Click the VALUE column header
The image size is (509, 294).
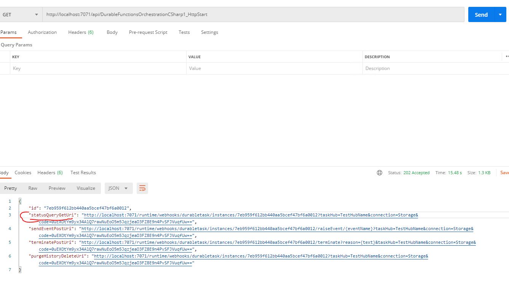coord(195,57)
